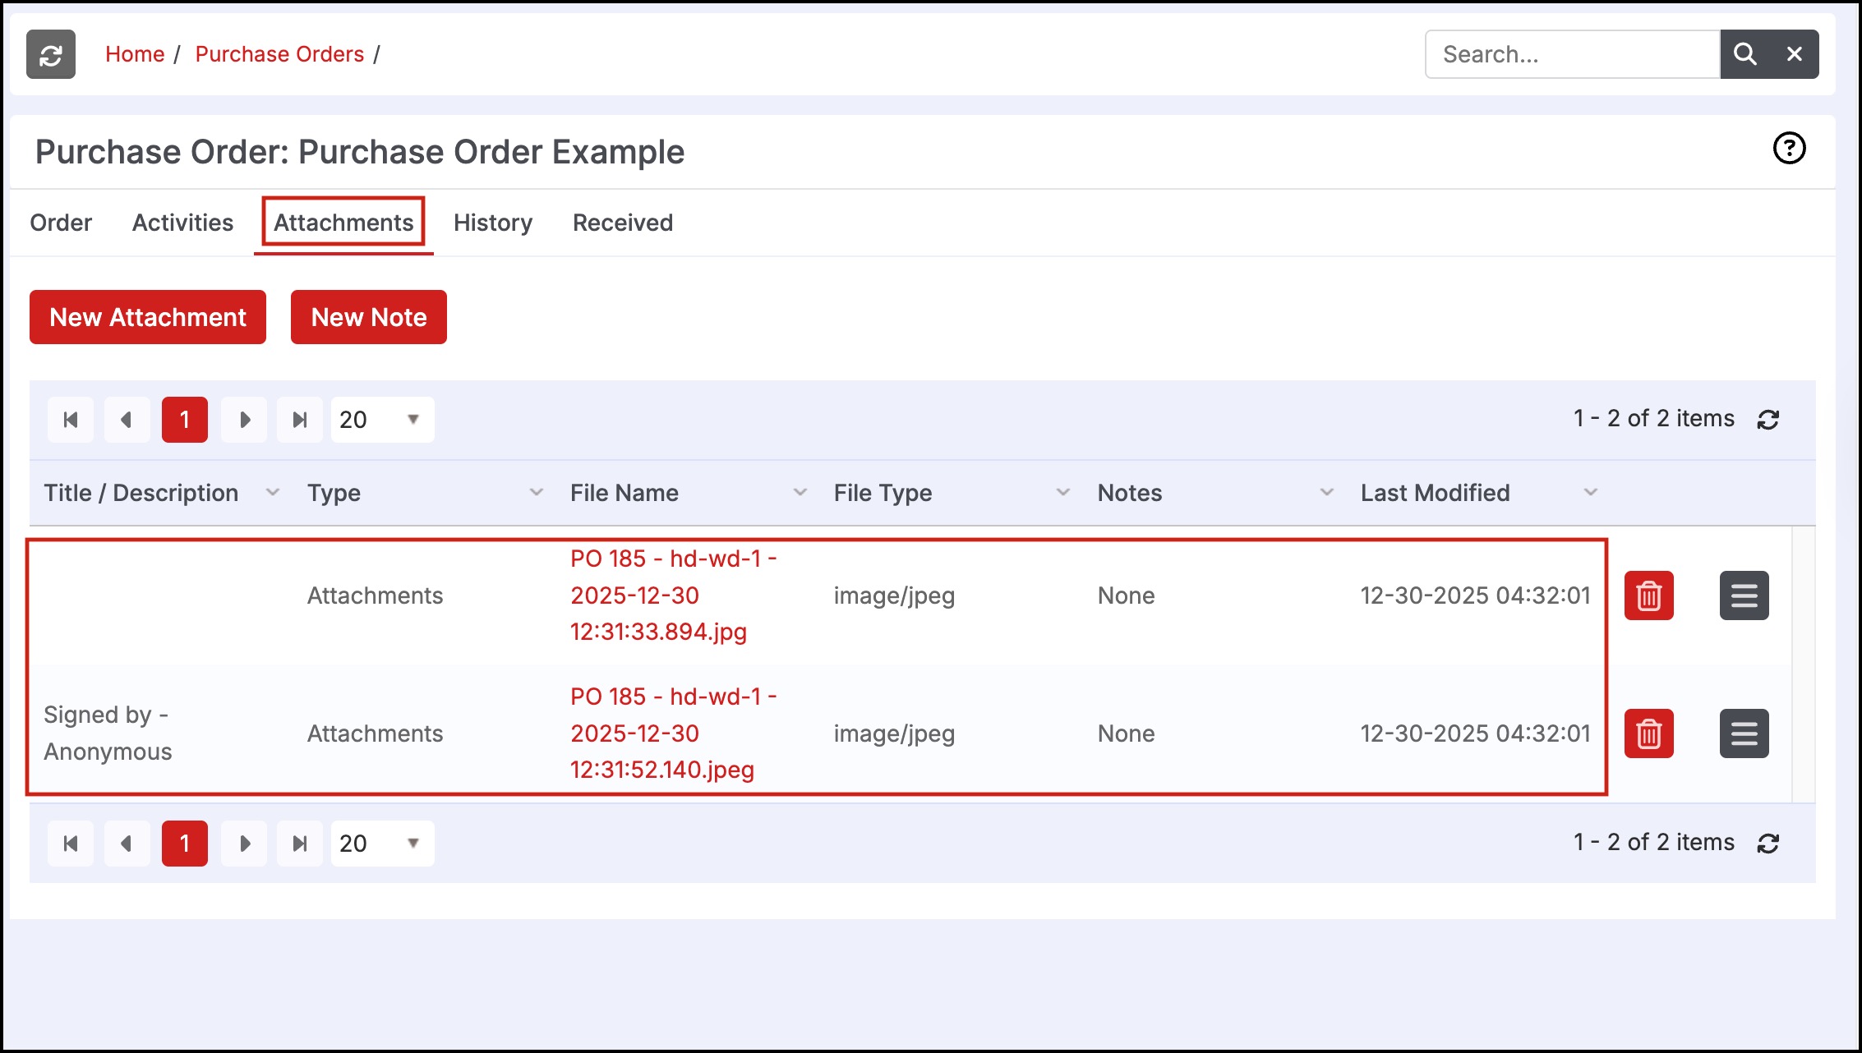The width and height of the screenshot is (1862, 1053).
Task: Expand the Last Modified column menu
Action: [1590, 493]
